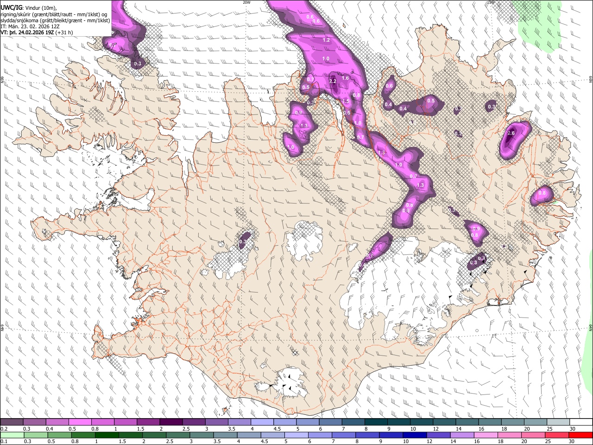Click the top-row legend swatch between 8 and 9

tap(376, 422)
